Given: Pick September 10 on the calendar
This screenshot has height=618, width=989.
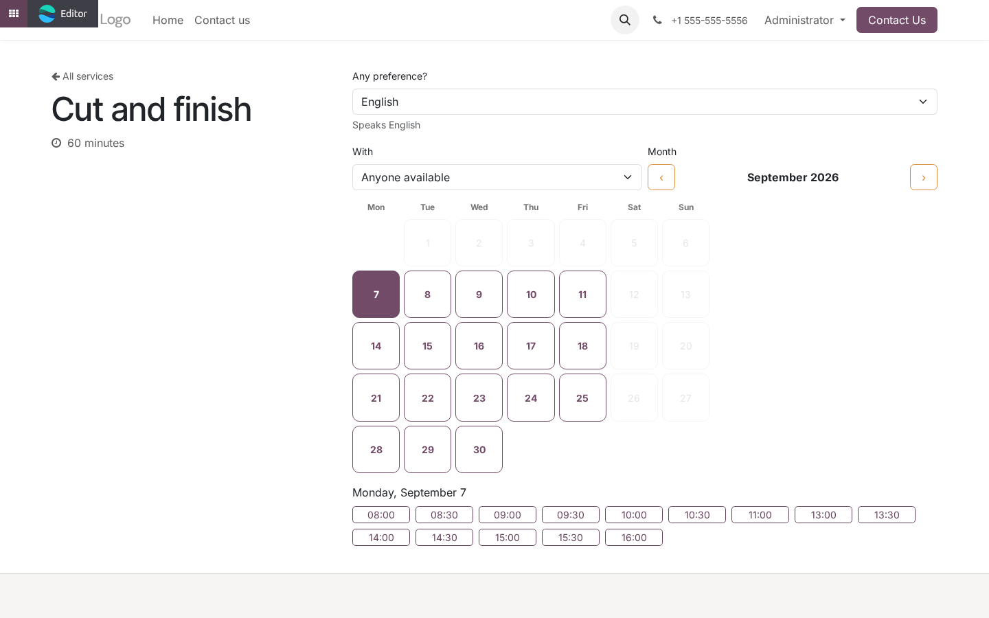Looking at the screenshot, I should pos(531,294).
